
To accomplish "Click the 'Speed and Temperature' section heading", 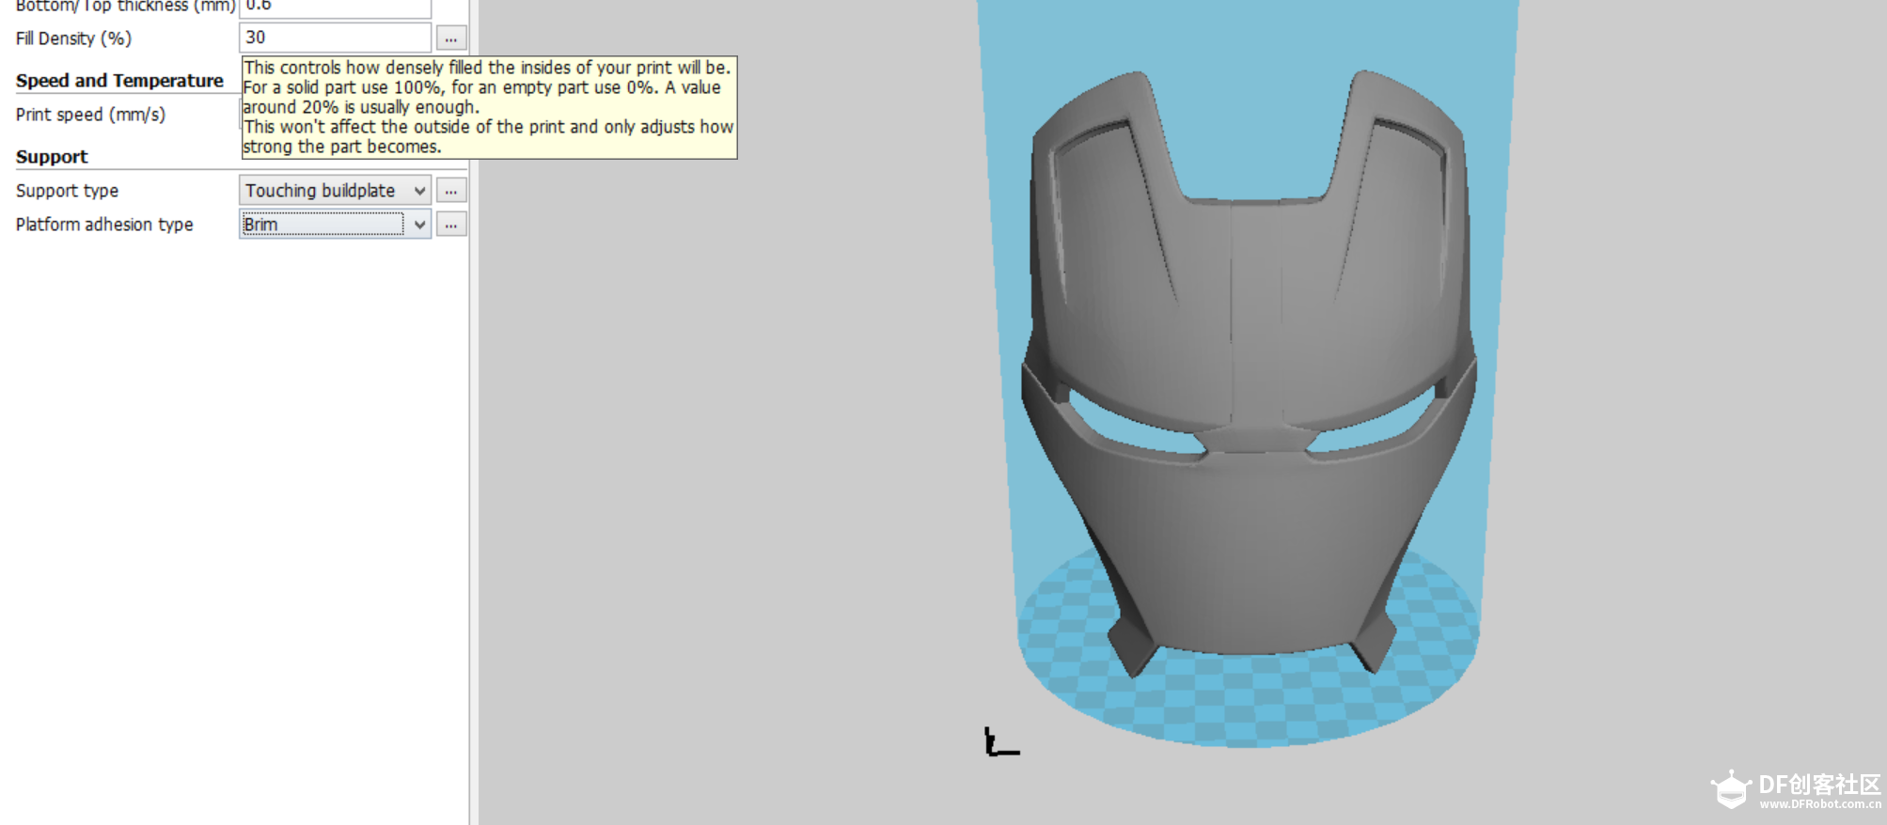I will click(x=119, y=81).
